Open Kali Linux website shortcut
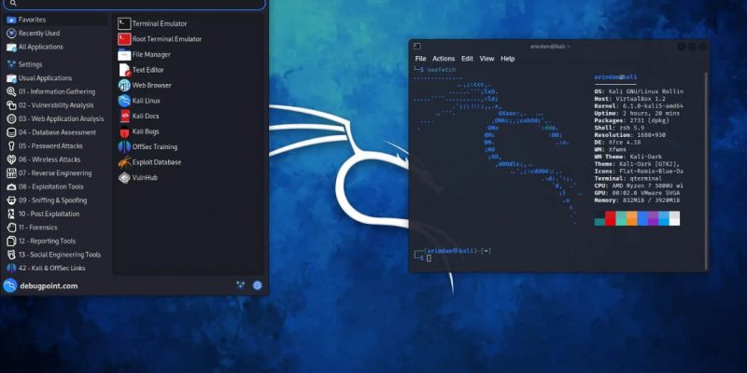747x373 pixels. click(139, 101)
